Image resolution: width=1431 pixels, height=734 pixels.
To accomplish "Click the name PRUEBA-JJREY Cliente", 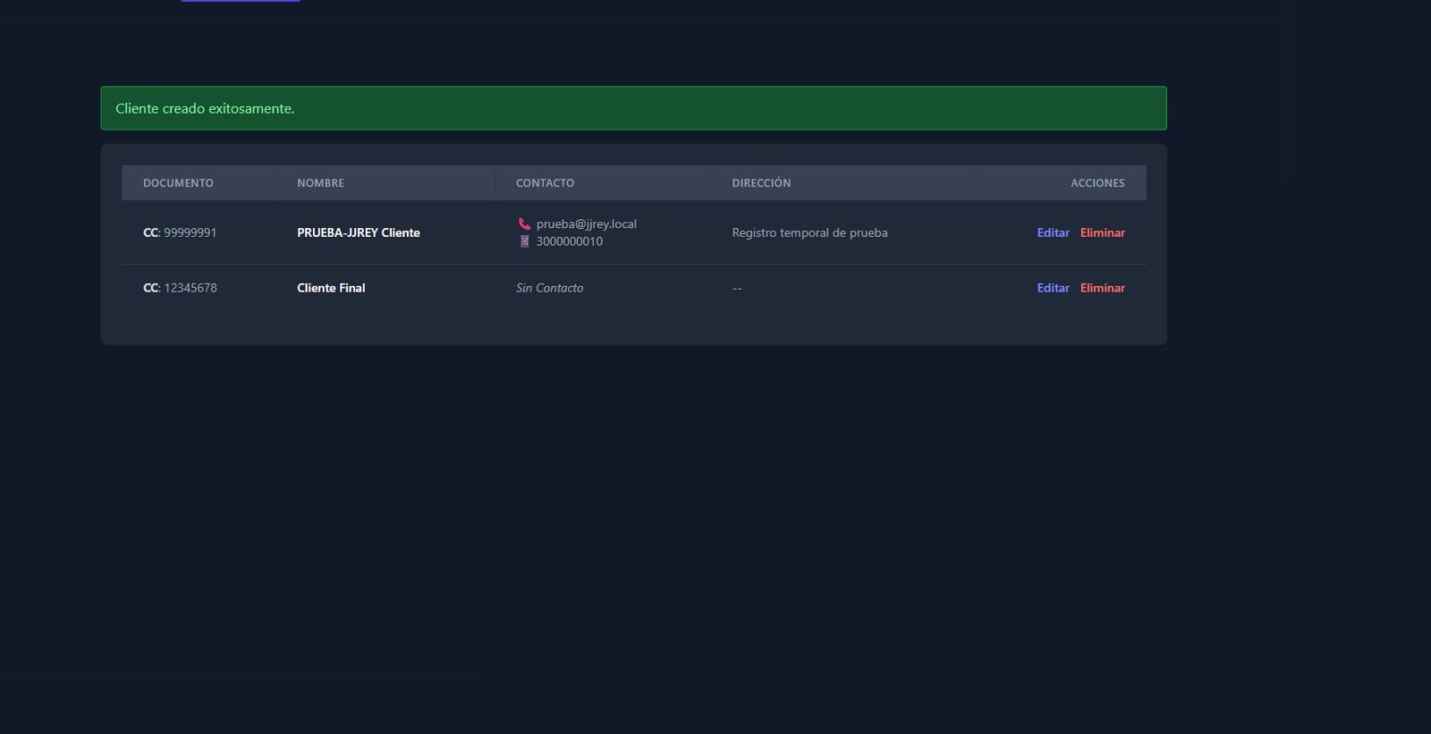I will (358, 232).
